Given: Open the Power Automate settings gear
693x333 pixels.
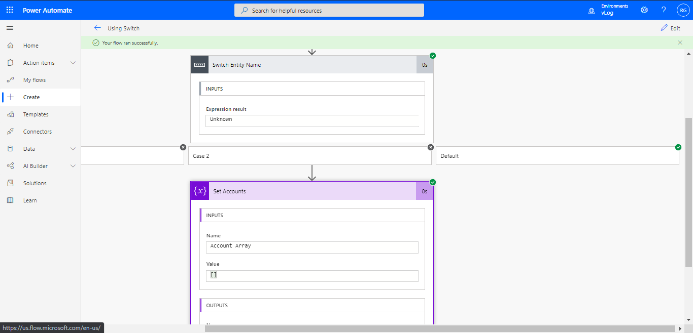Looking at the screenshot, I should click(644, 10).
